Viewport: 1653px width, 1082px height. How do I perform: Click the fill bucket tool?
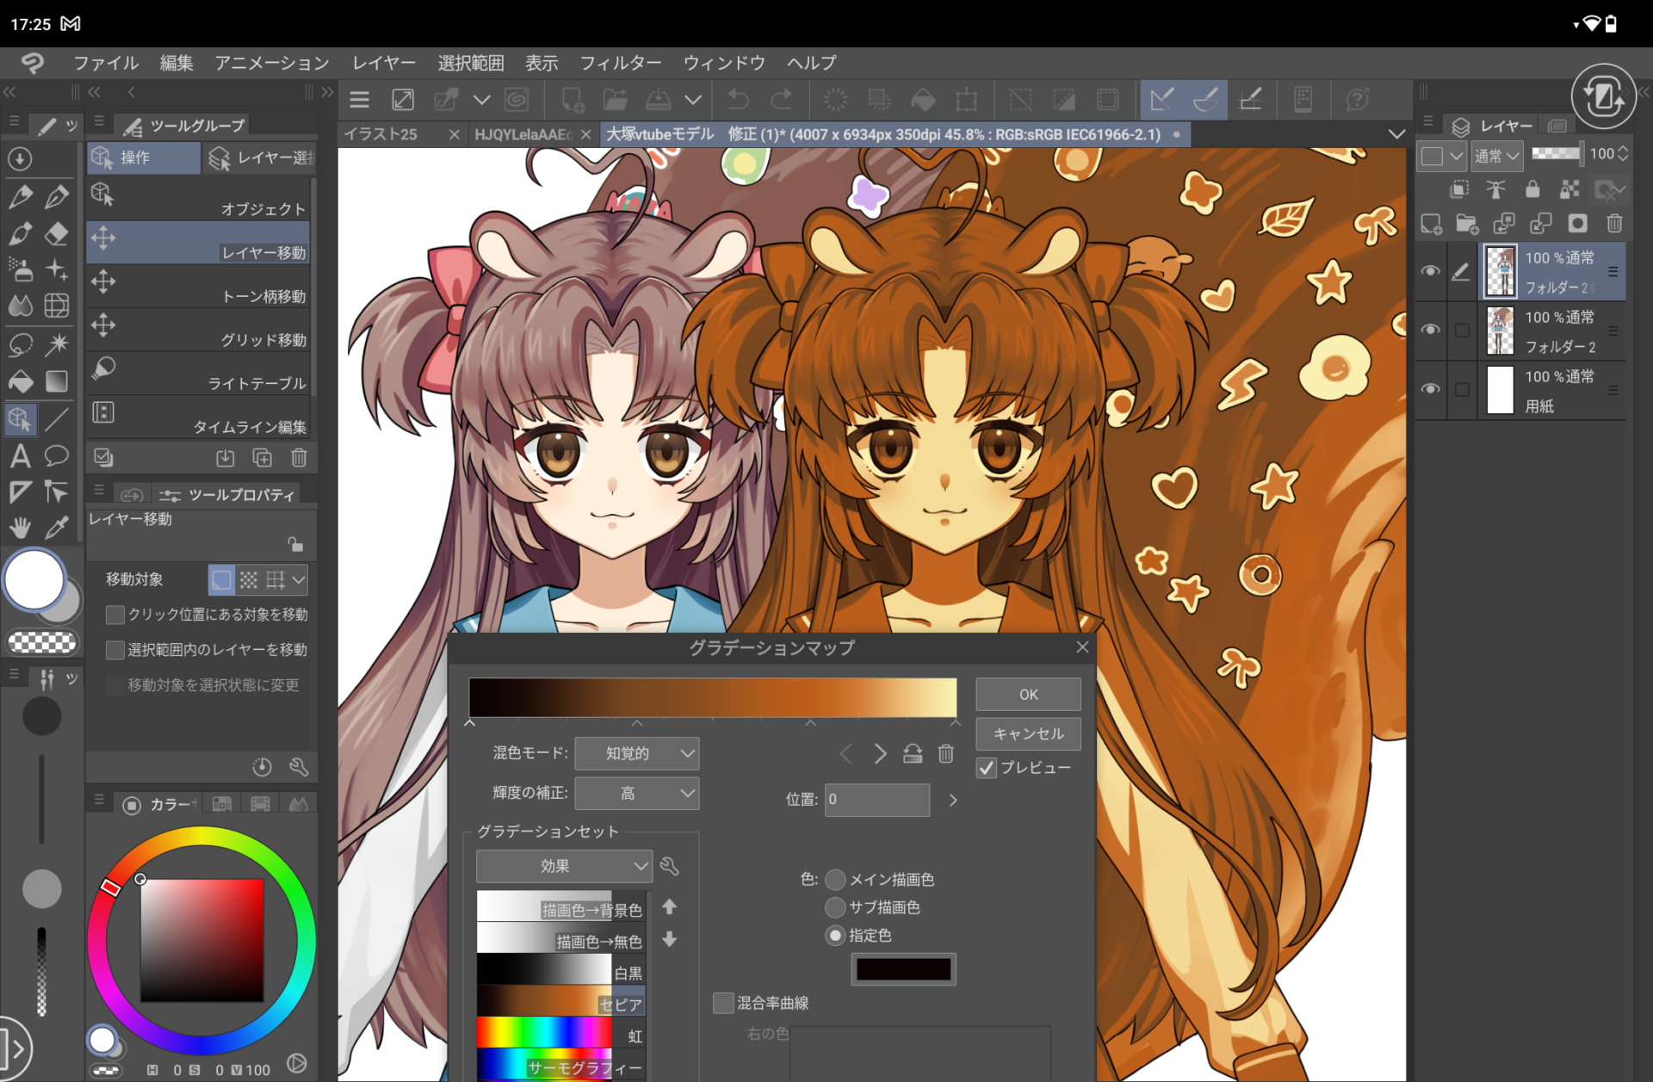coord(20,380)
